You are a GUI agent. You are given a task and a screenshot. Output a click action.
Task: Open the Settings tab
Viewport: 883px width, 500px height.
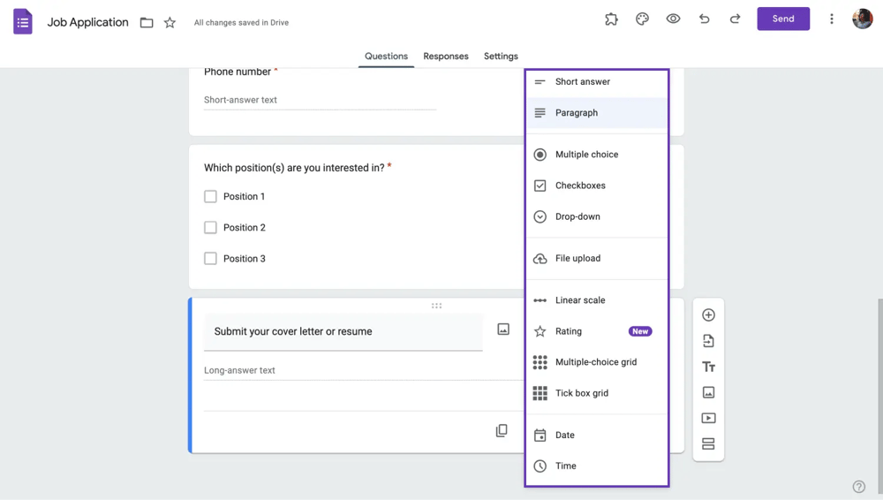point(501,57)
